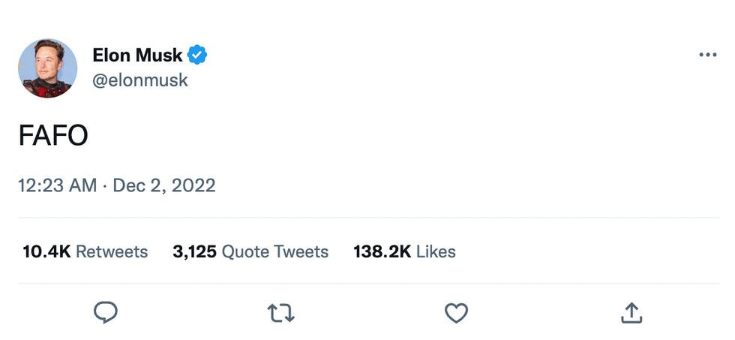Click the 12:23 AM tweet time
Screen dimensions: 735x340
57,185
